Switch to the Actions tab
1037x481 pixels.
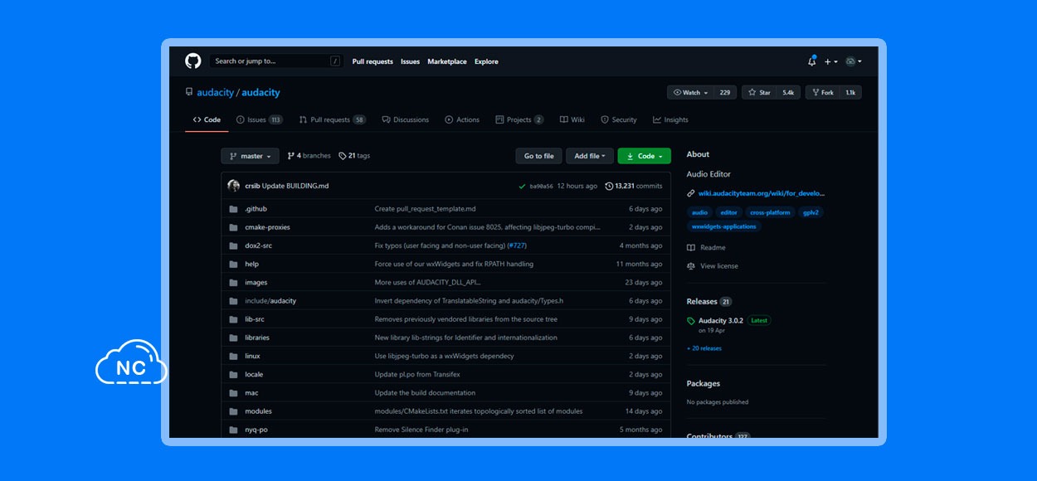[x=462, y=120]
